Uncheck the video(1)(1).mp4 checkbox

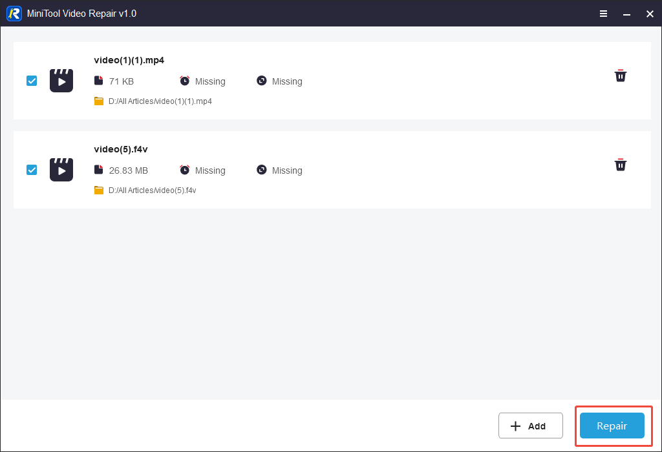(32, 81)
